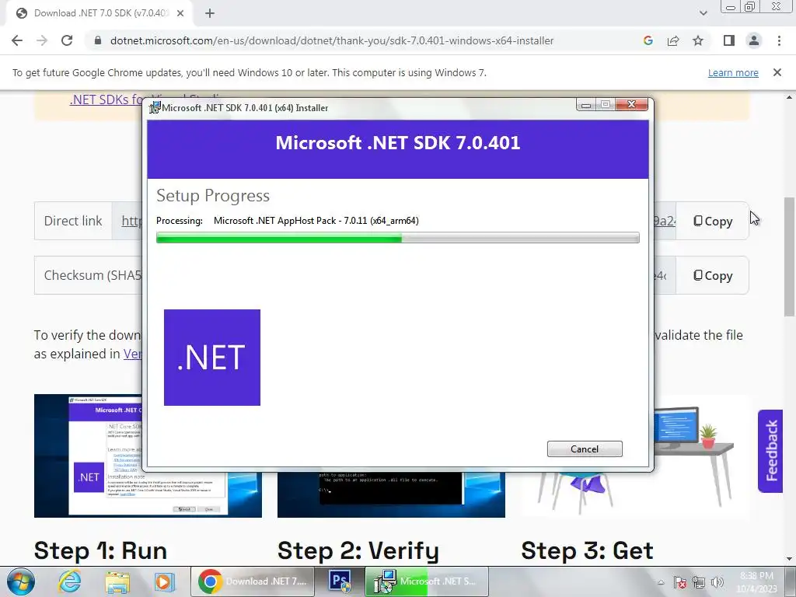The height and width of the screenshot is (597, 796).
Task: Minimize the .NET installer window
Action: pyautogui.click(x=586, y=105)
